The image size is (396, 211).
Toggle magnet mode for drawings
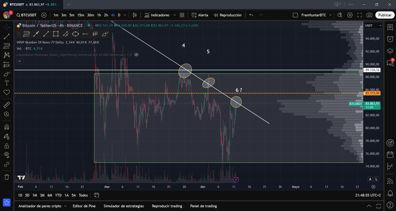(x=7, y=127)
